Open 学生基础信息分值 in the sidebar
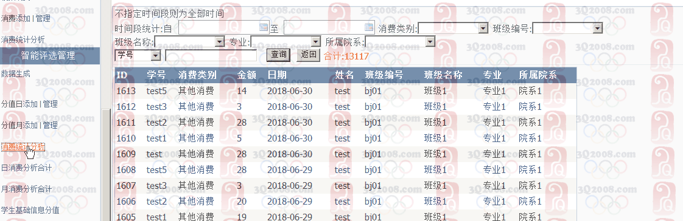The height and width of the screenshot is (221, 683). pos(30,210)
